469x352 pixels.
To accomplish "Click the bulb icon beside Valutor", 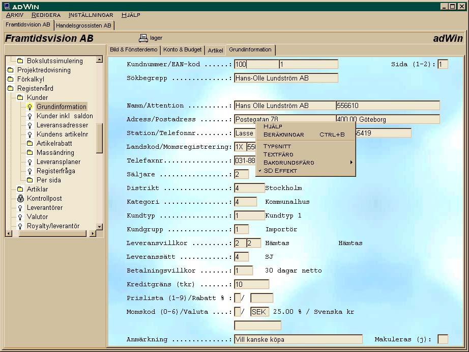I will tap(20, 217).
